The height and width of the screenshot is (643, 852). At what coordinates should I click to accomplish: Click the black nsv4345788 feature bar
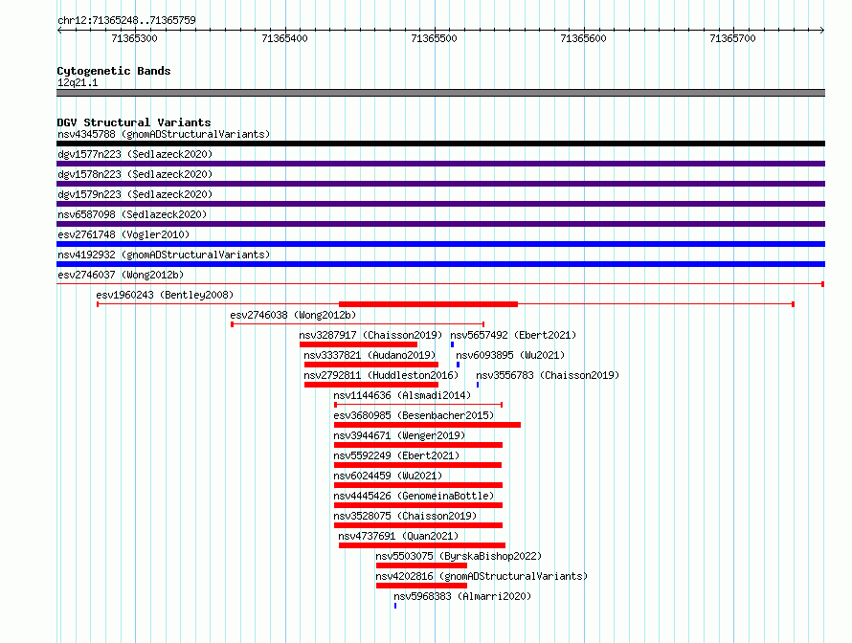click(x=440, y=144)
